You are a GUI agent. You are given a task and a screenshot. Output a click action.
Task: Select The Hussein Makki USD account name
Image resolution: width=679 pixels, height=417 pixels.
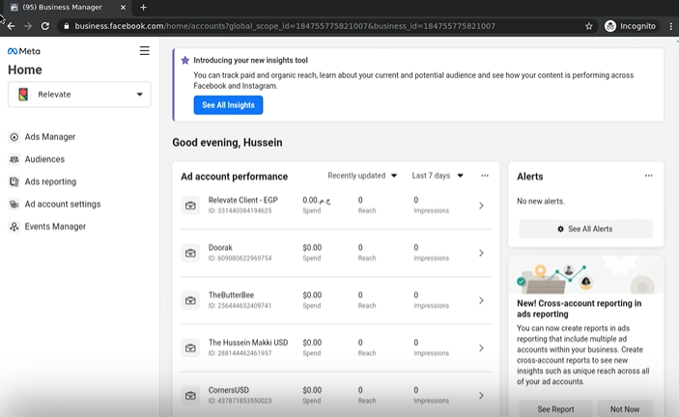[x=248, y=343]
